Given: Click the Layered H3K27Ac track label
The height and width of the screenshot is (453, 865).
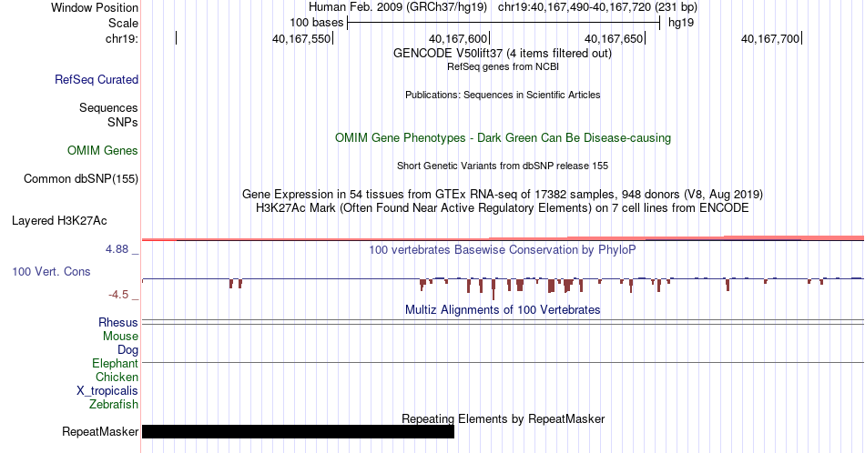Looking at the screenshot, I should (59, 220).
